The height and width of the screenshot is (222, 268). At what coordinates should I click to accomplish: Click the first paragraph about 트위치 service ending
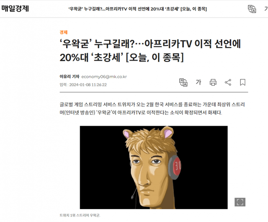tap(152, 108)
